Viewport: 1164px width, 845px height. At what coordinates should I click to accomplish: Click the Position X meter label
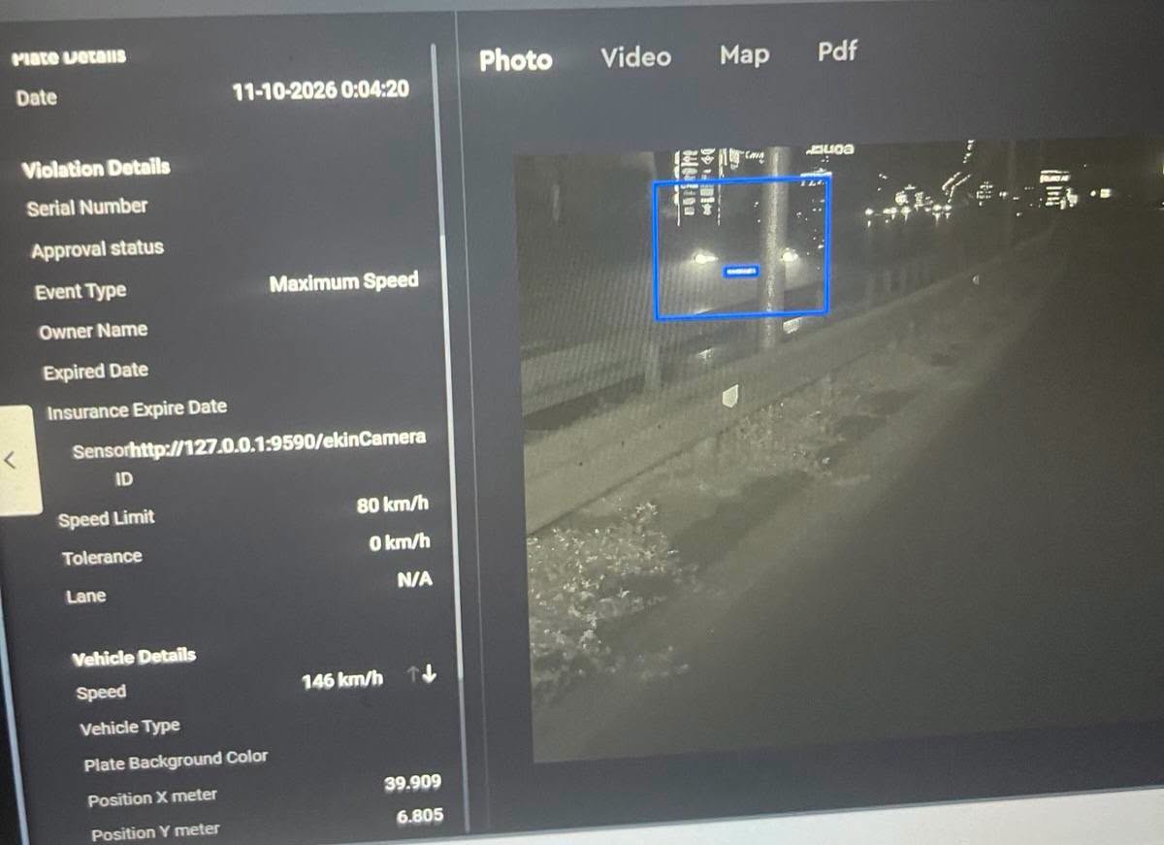152,798
